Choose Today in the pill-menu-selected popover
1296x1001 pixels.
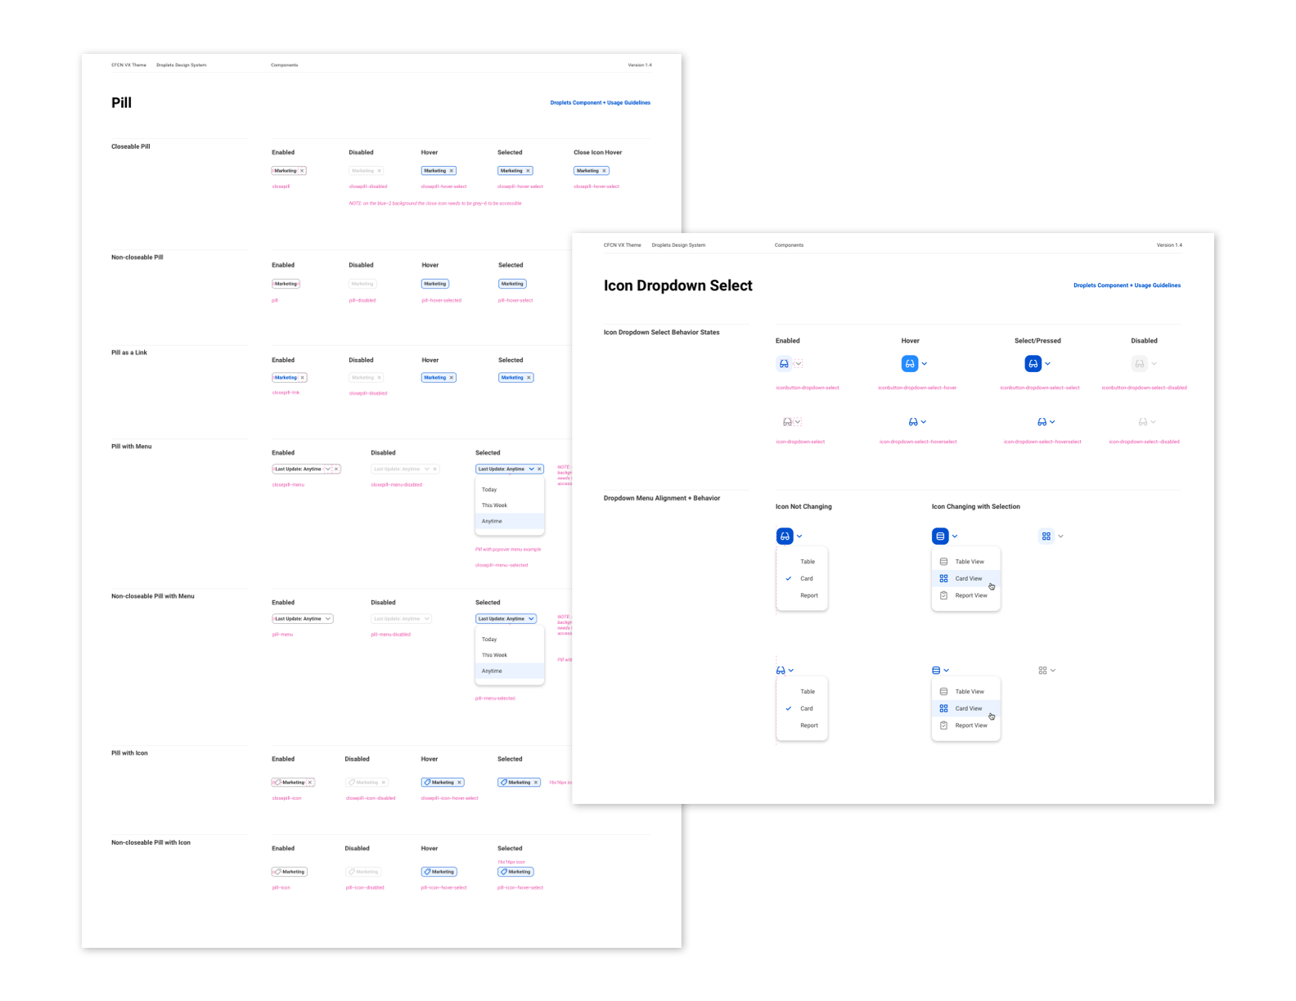510,640
